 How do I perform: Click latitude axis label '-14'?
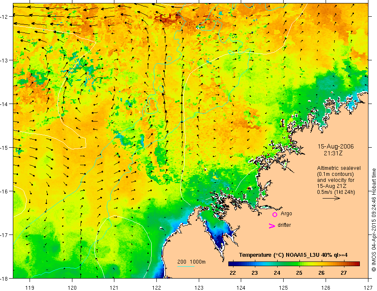point(4,104)
